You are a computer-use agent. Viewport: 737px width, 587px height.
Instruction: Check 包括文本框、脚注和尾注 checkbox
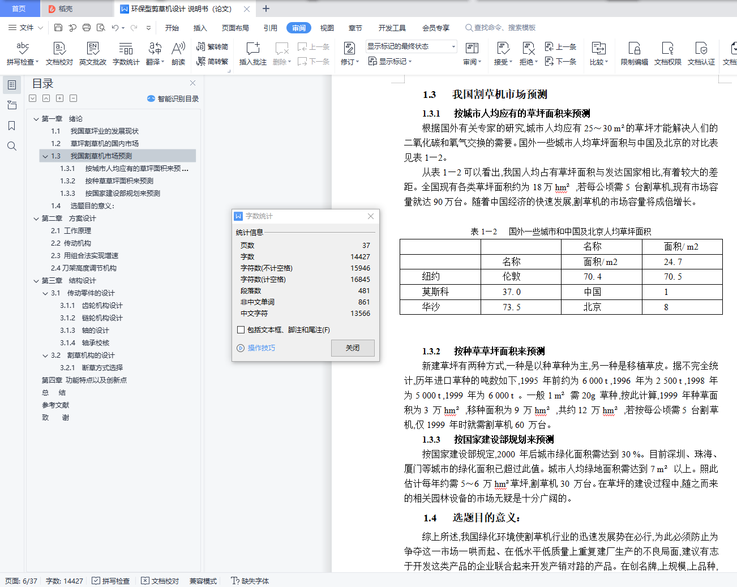tap(241, 330)
